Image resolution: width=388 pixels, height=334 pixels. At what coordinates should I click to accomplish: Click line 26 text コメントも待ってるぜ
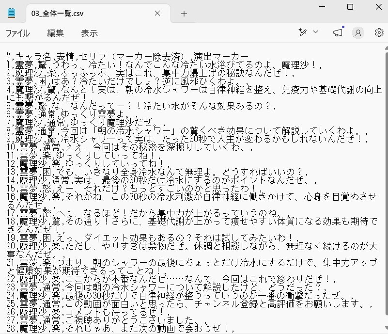coord(111,312)
